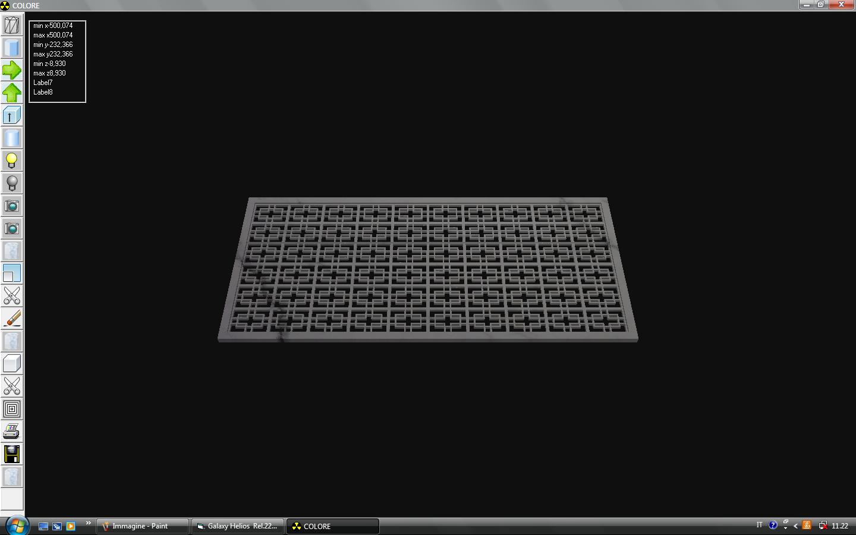Click the concentric squares icon

[12, 409]
